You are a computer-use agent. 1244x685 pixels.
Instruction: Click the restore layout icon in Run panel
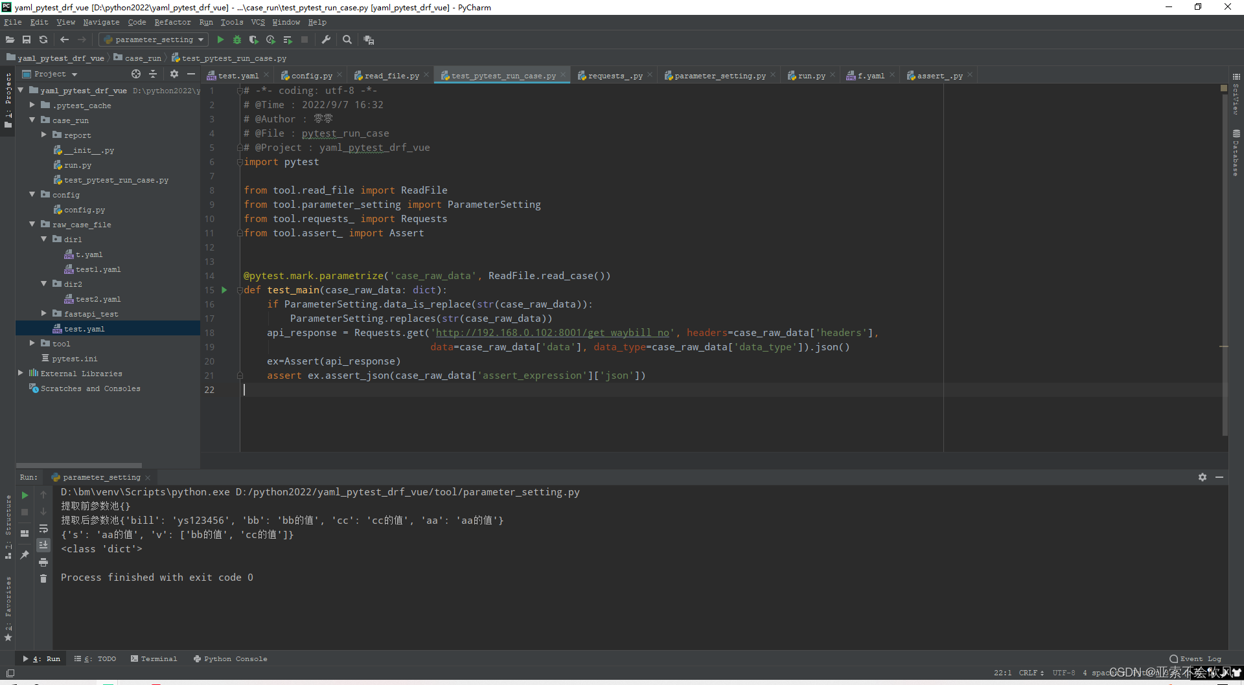click(x=25, y=533)
